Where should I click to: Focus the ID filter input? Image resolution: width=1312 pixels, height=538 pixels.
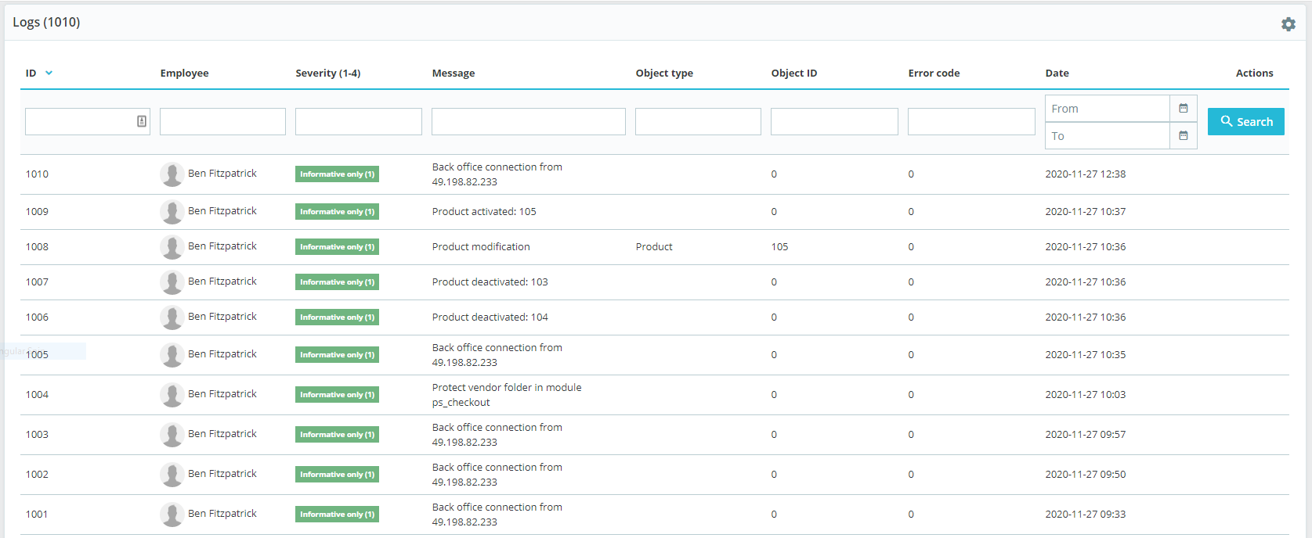coord(88,121)
